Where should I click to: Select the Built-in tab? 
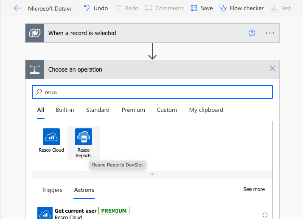[65, 110]
